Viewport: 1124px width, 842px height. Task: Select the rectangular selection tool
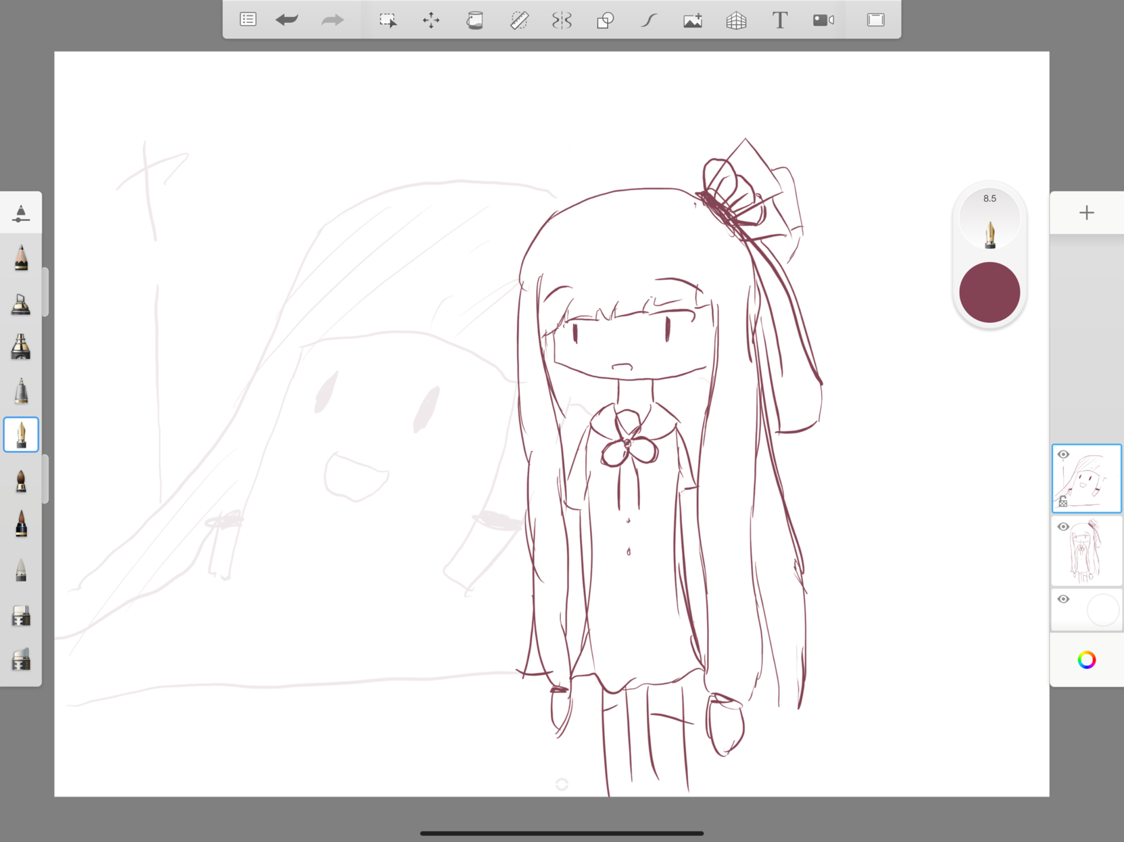(387, 20)
